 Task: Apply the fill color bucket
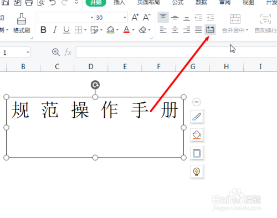(110, 30)
